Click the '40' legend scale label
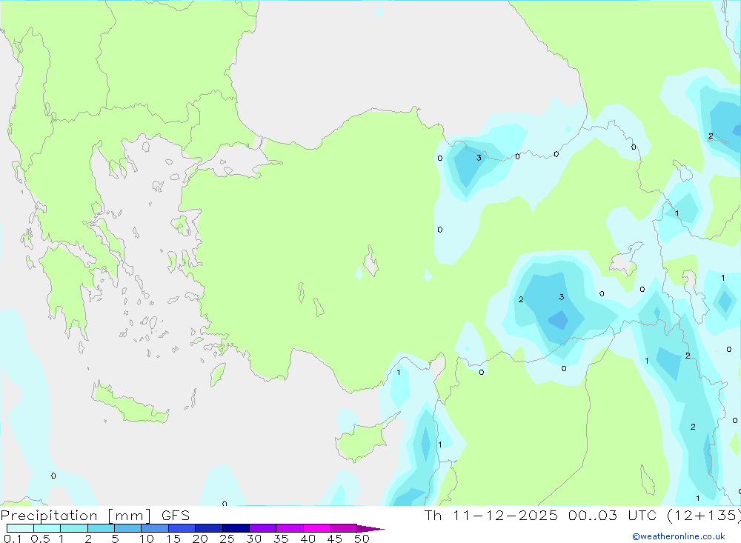 [x=308, y=539]
